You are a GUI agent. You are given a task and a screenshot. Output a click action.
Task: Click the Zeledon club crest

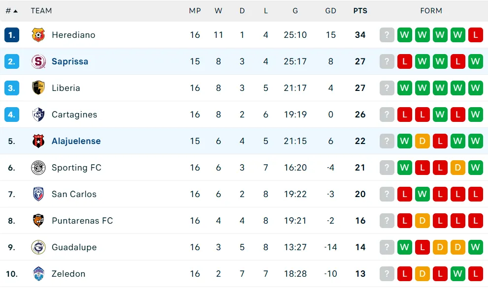point(38,274)
